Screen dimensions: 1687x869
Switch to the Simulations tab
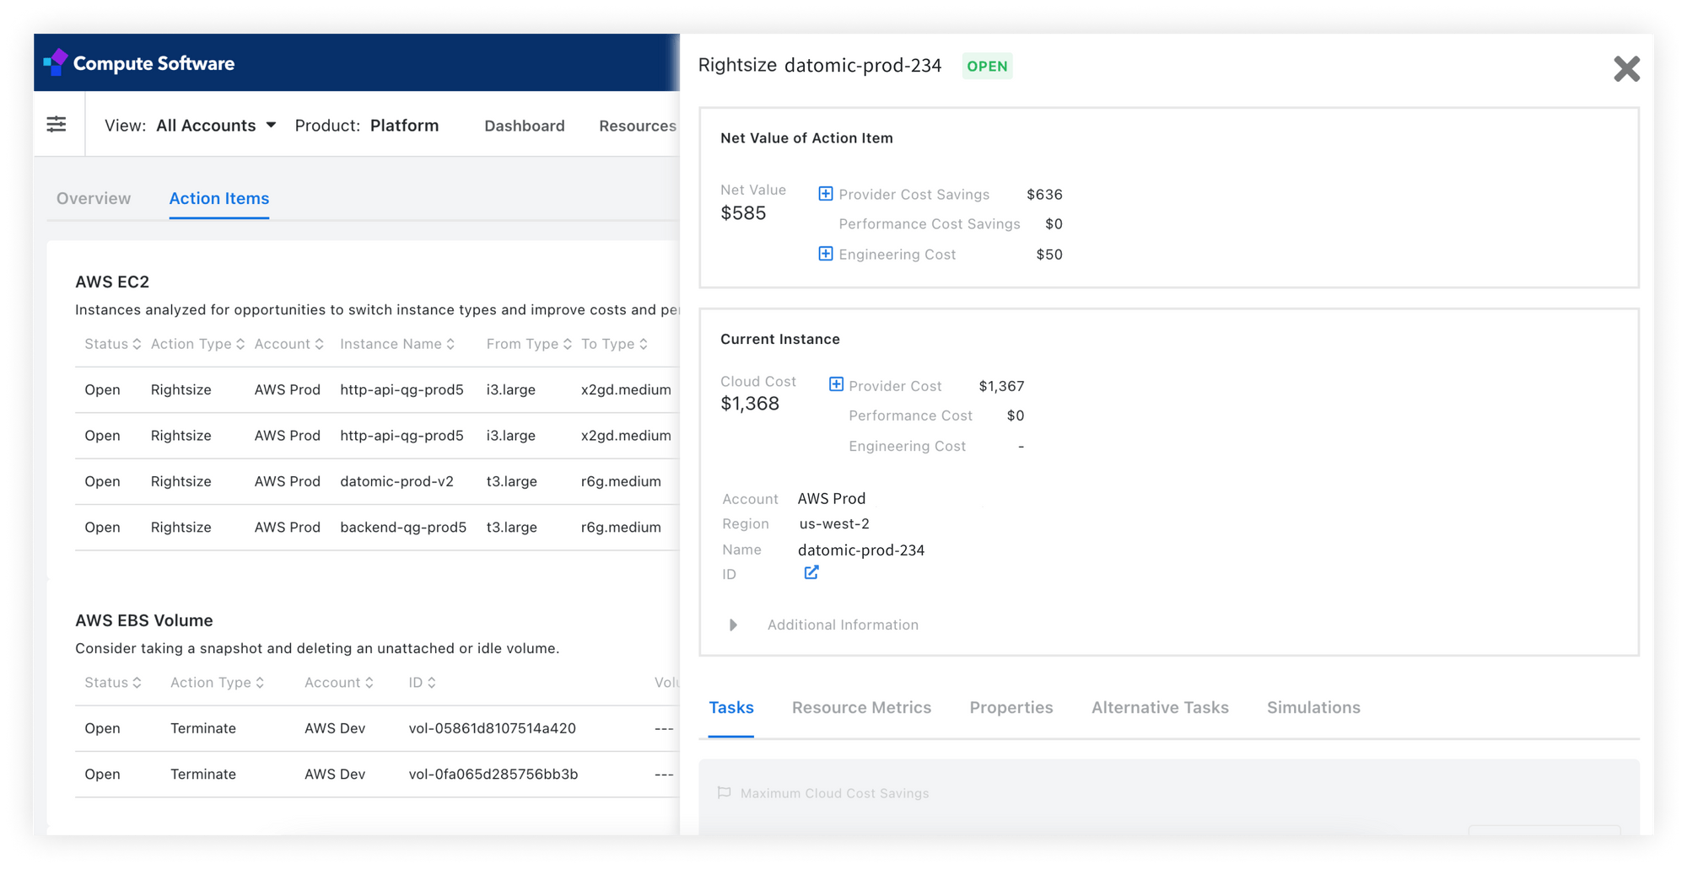pyautogui.click(x=1313, y=708)
